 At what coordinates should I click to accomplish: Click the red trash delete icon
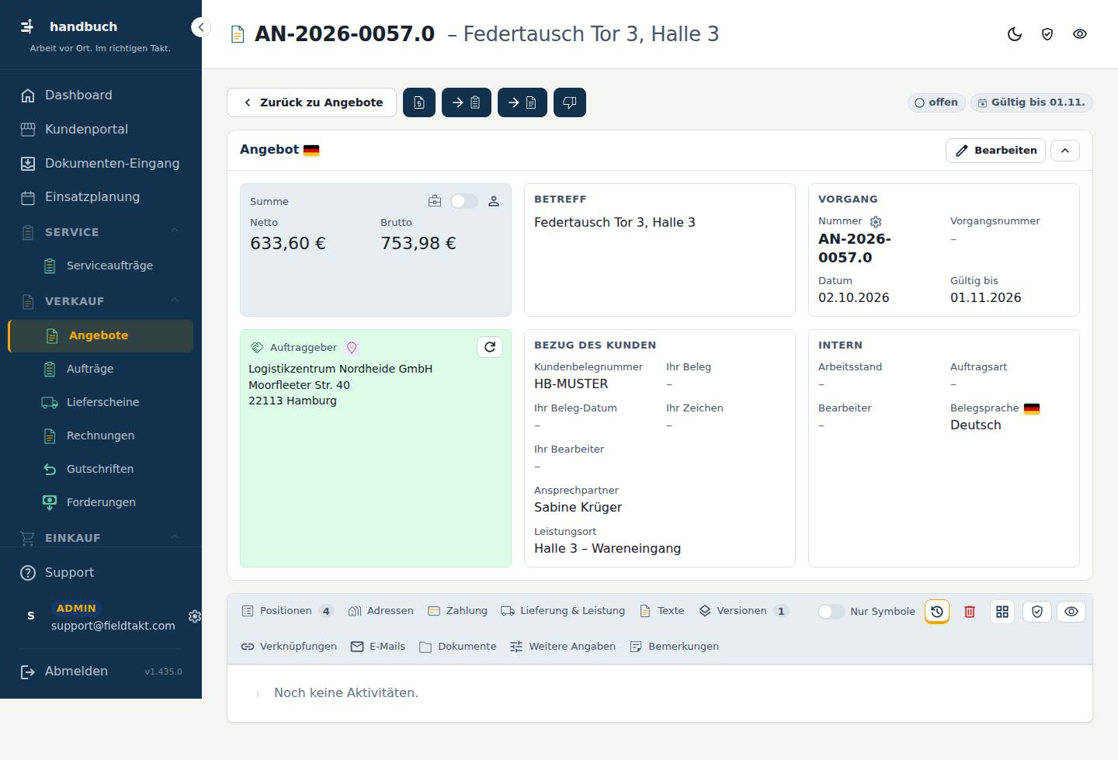(970, 612)
